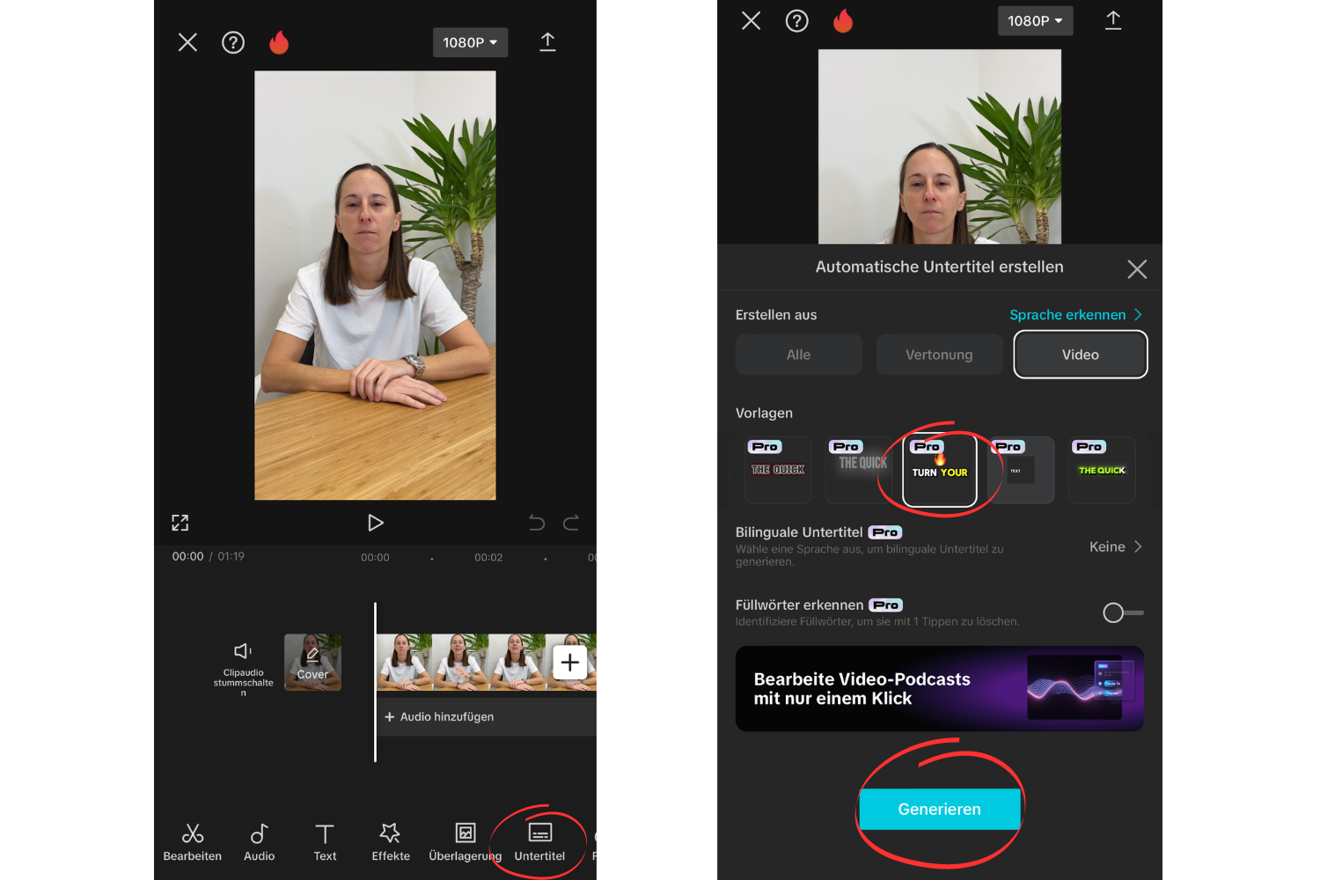
Task: Choose the small TEXT box template
Action: click(1021, 470)
